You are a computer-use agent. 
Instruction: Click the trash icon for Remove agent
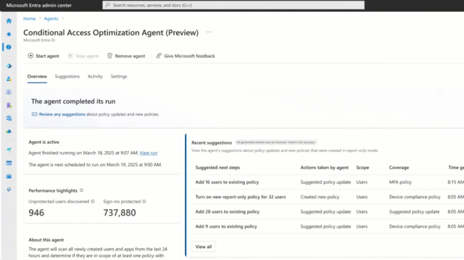pyautogui.click(x=110, y=56)
